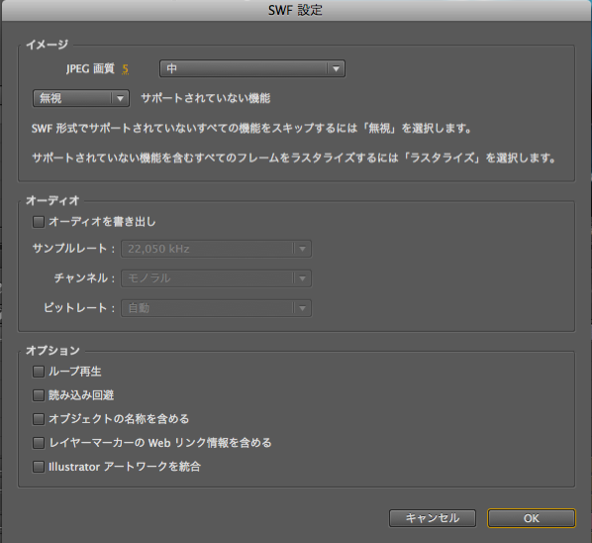Enable the ループ再生 checkbox
This screenshot has width=592, height=543.
pos(39,372)
